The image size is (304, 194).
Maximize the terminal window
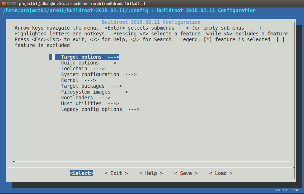[14, 4]
